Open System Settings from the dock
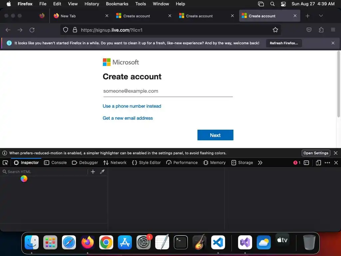This screenshot has height=256, width=341. point(144,242)
